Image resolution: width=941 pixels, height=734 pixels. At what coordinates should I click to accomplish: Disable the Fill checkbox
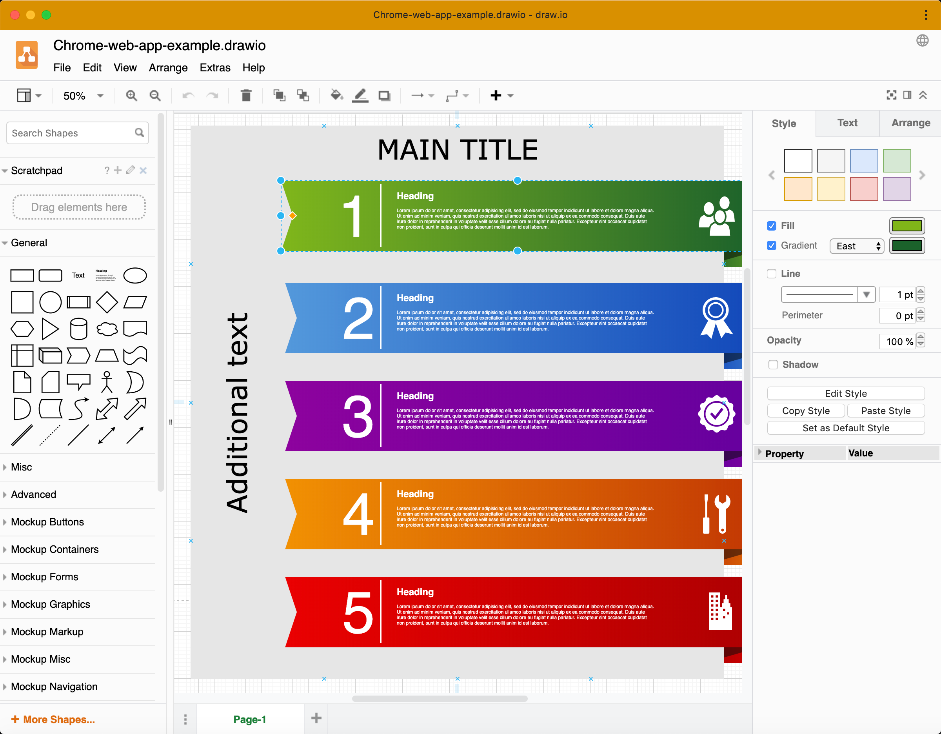point(771,226)
